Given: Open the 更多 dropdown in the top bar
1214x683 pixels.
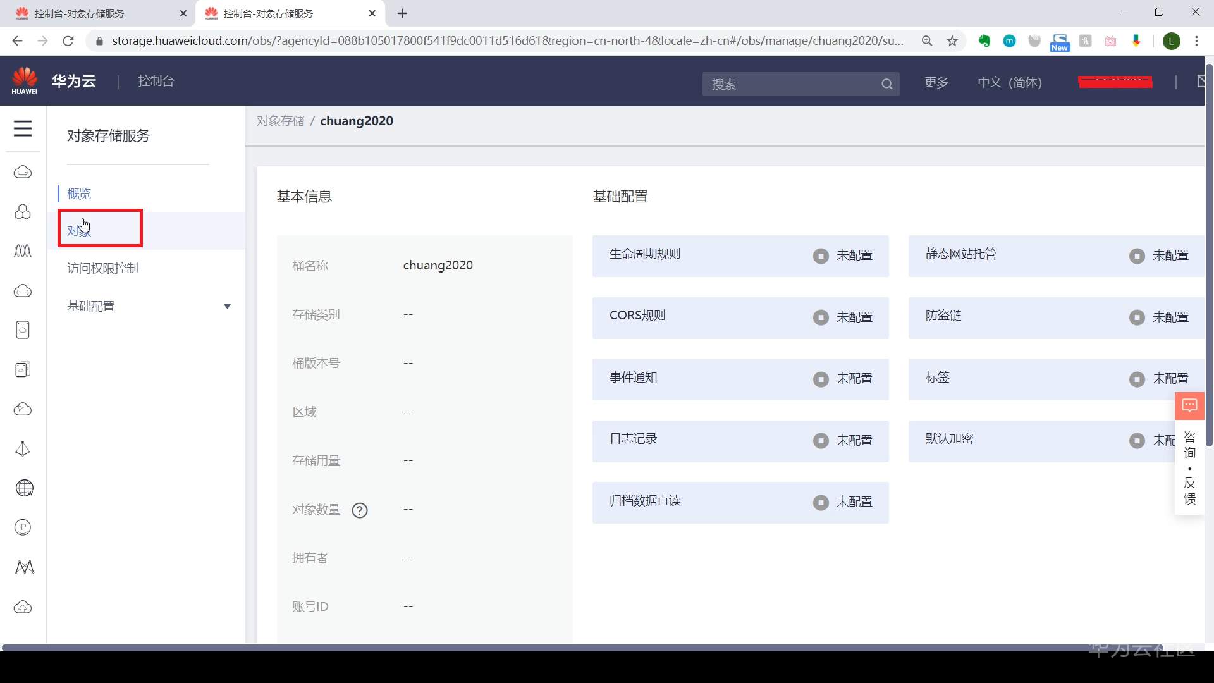Looking at the screenshot, I should click(936, 82).
